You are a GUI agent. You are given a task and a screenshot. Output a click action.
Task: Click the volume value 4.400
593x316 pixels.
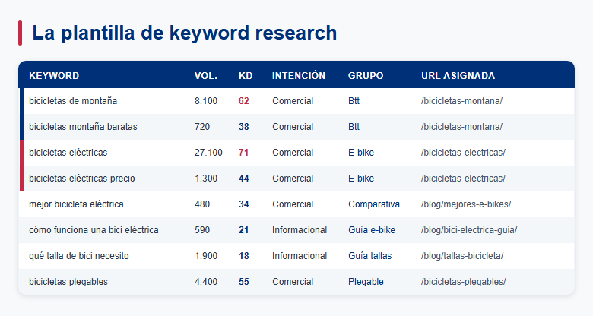click(x=206, y=282)
